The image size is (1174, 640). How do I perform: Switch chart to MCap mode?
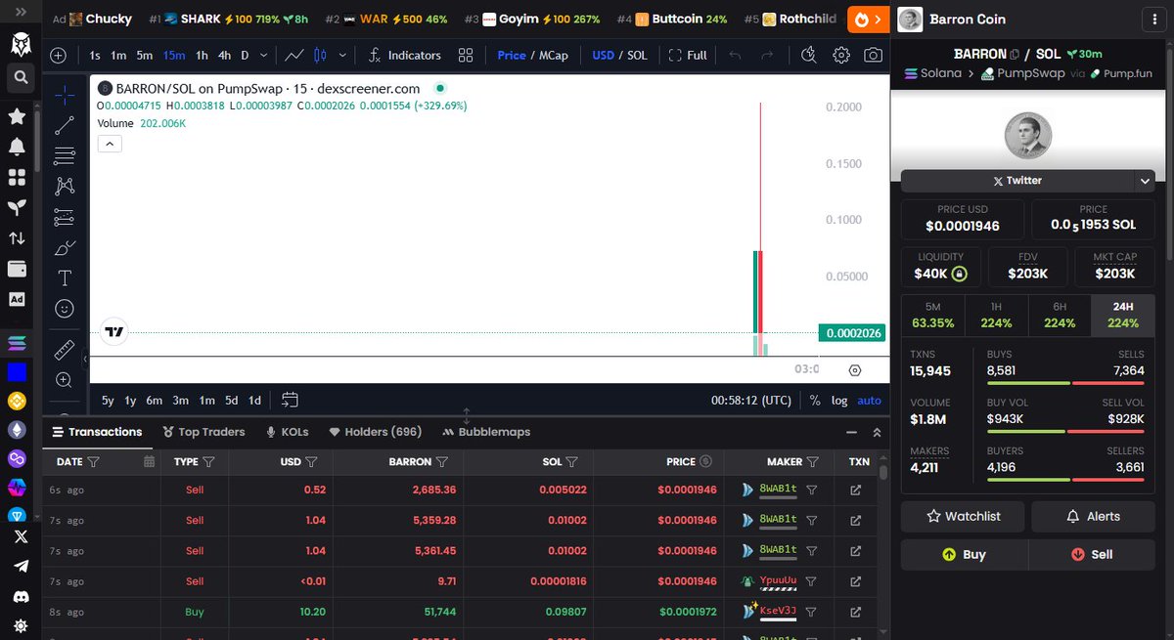coord(554,56)
